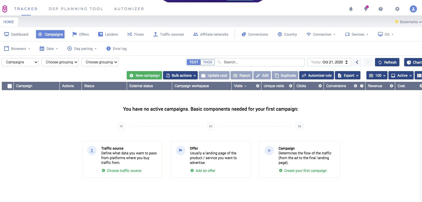Click the Create your first campaign link
The height and width of the screenshot is (202, 422).
[x=303, y=171]
